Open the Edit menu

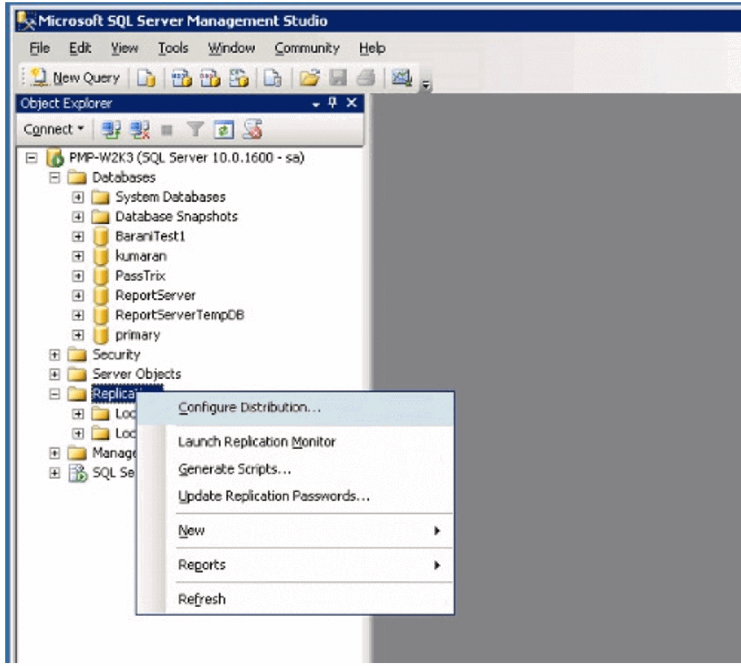point(80,48)
